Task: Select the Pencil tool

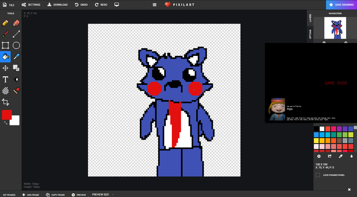Action: (5, 23)
